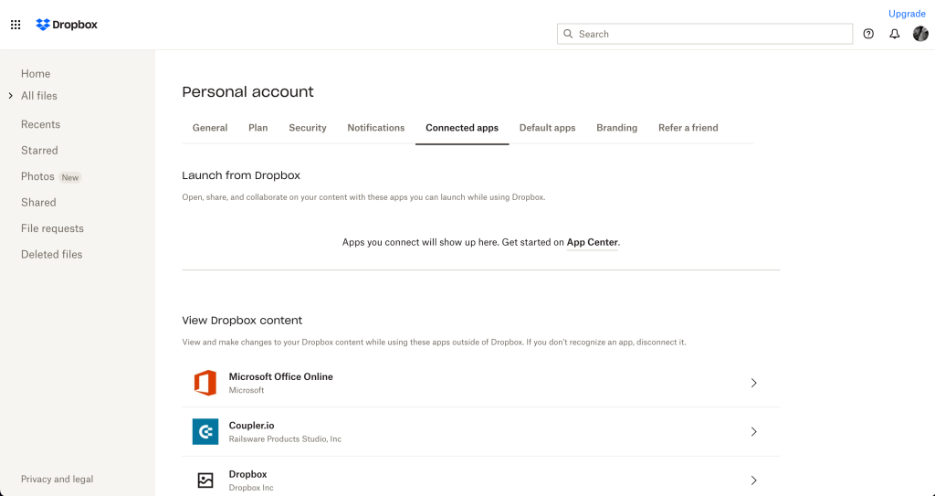The width and height of the screenshot is (935, 496).
Task: Click into the Search field
Action: pyautogui.click(x=705, y=34)
